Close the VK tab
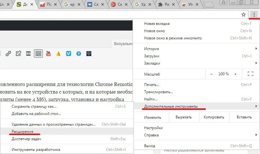260x154 pixels. 103,4
